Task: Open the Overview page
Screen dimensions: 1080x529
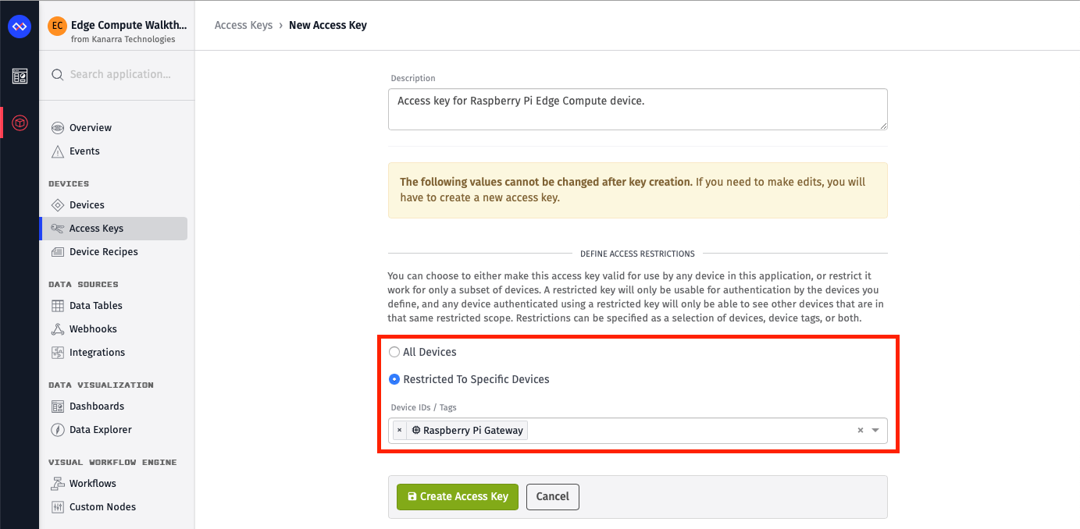Action: click(91, 128)
